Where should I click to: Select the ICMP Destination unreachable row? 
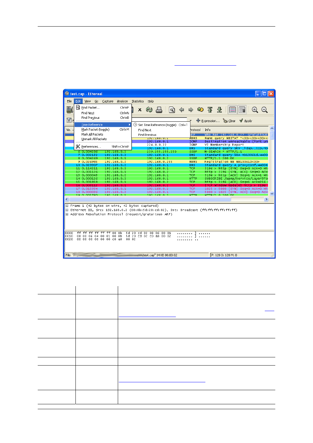(x=200, y=141)
